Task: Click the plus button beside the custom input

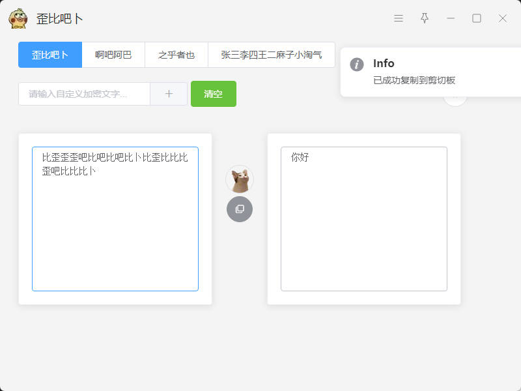Action: click(169, 94)
